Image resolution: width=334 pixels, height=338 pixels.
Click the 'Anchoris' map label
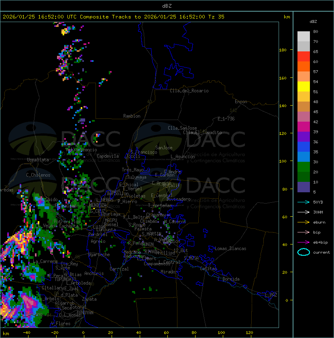pyautogui.click(x=94, y=273)
